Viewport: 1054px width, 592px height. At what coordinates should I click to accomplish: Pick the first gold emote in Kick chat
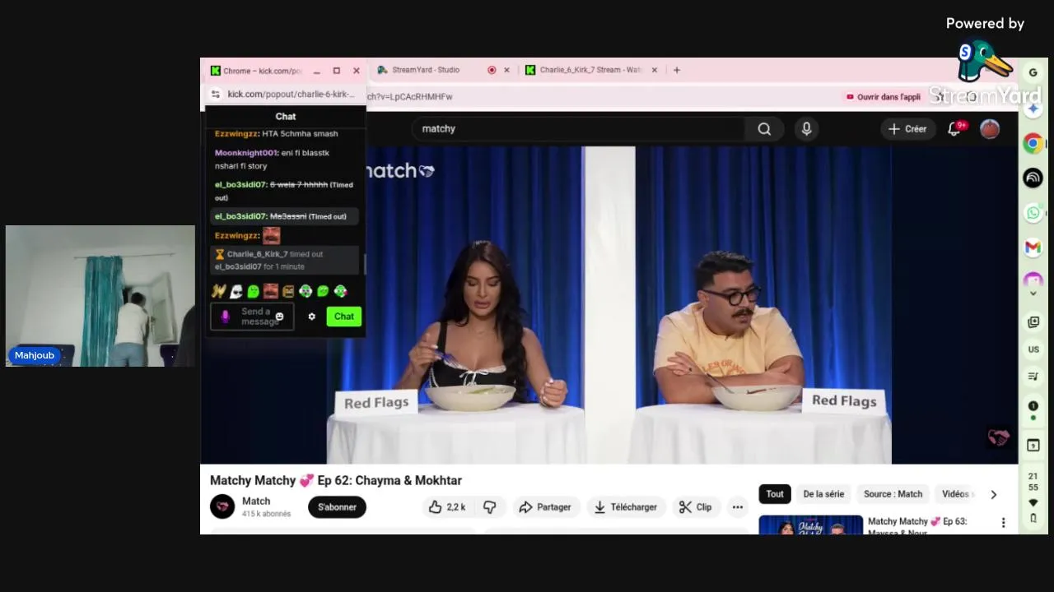218,291
